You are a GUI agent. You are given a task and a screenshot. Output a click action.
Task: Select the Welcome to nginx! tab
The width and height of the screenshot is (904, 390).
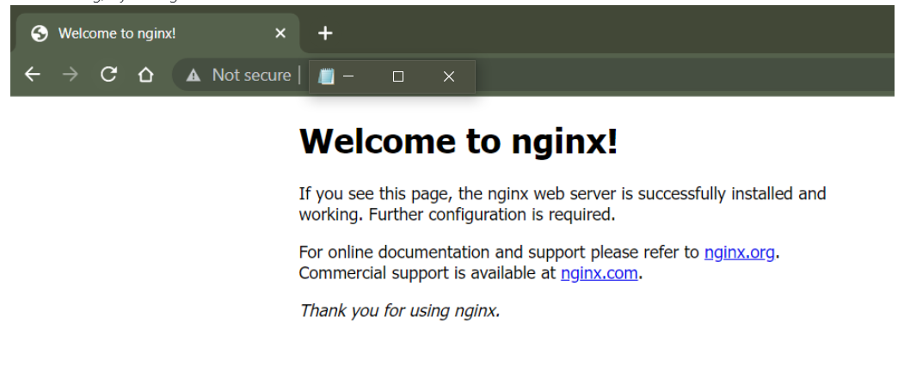click(158, 34)
